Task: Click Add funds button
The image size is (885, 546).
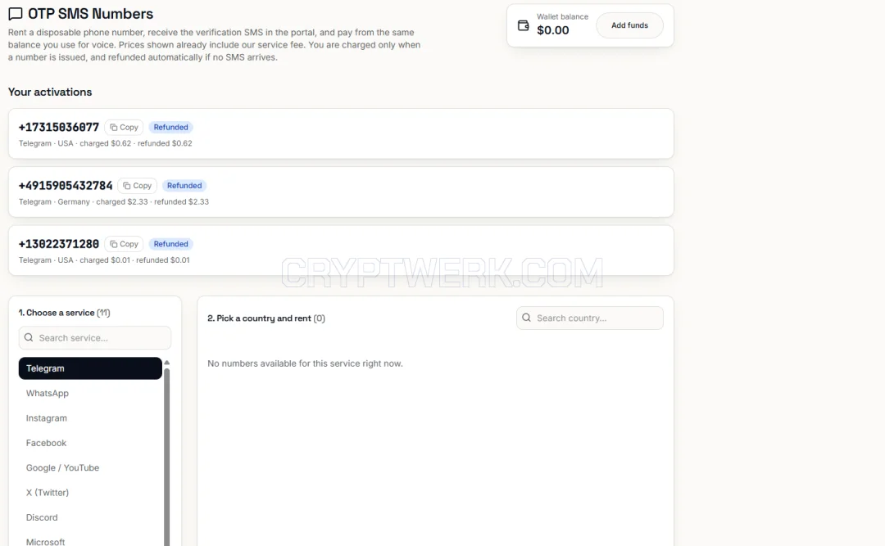Action: coord(629,25)
